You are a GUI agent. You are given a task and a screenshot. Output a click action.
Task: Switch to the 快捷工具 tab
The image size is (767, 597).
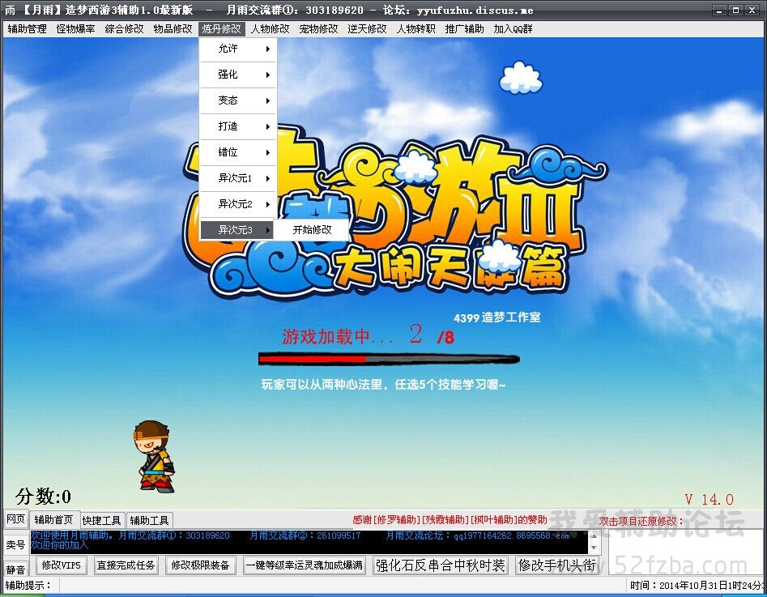pos(102,520)
